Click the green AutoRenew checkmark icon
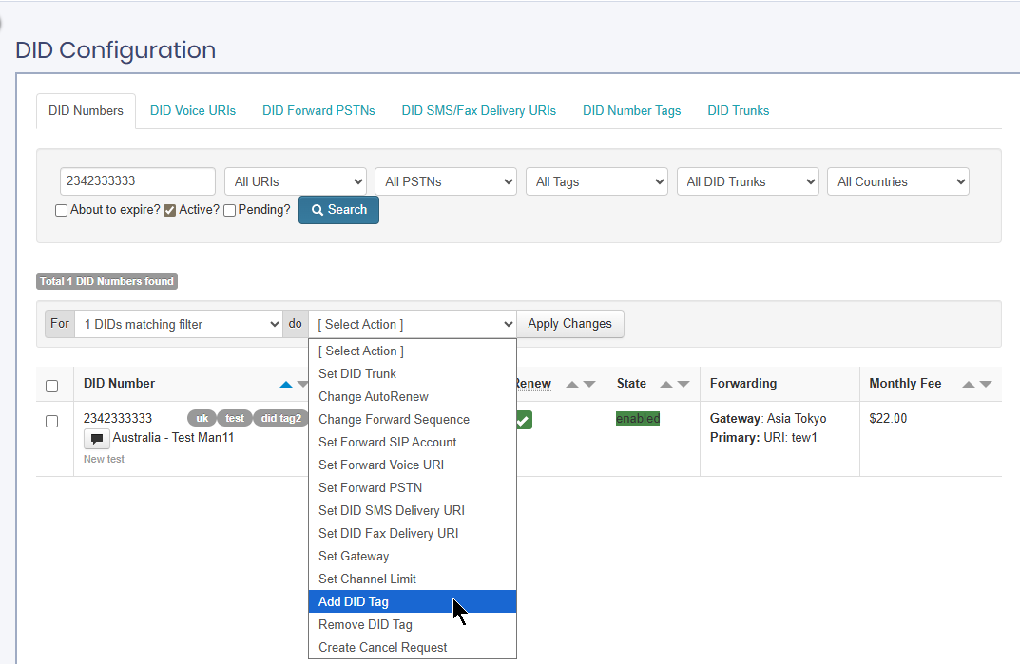Image resolution: width=1020 pixels, height=664 pixels. [x=523, y=418]
